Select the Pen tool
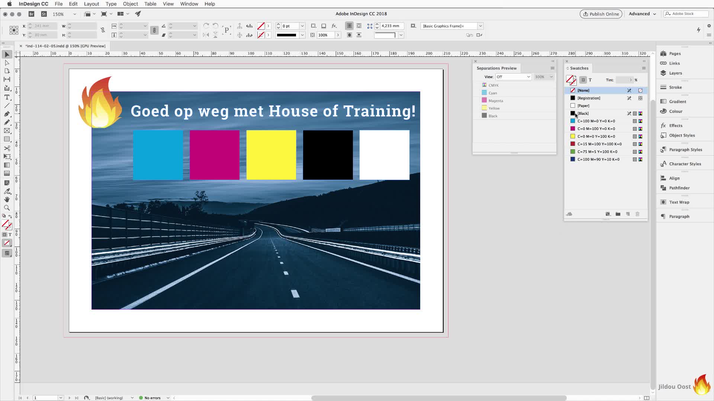714x401 pixels. pyautogui.click(x=7, y=114)
